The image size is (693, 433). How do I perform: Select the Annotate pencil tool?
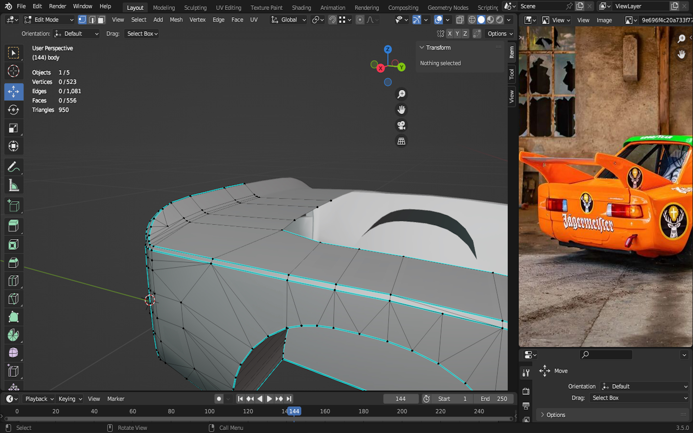pos(13,167)
